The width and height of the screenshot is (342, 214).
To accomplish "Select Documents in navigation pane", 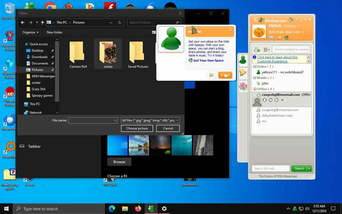I will 40,63.
